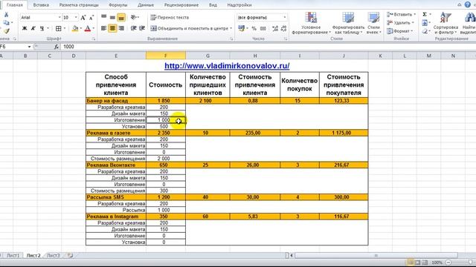Switch to sheet Лист3

tap(54, 255)
